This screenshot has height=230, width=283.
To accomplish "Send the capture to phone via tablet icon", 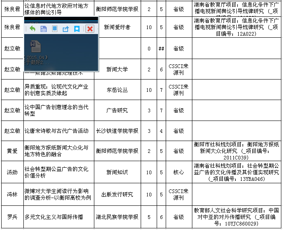I will click(x=55, y=29).
